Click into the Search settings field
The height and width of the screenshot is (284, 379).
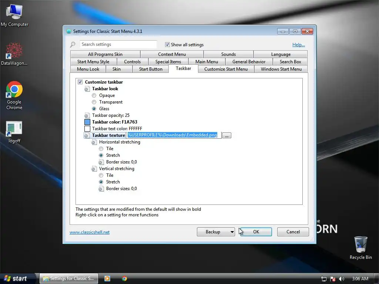[118, 44]
